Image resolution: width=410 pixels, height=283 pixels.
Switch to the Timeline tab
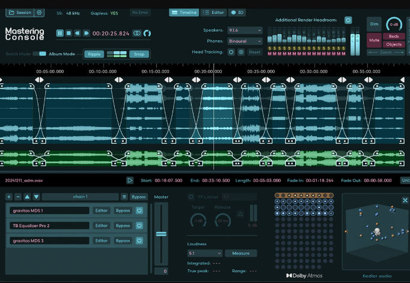184,12
